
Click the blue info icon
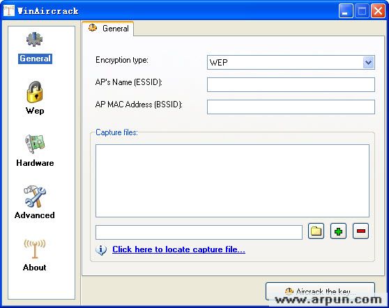101,249
